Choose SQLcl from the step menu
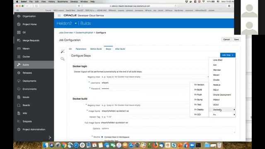The width and height of the screenshot is (265, 149). (222, 90)
